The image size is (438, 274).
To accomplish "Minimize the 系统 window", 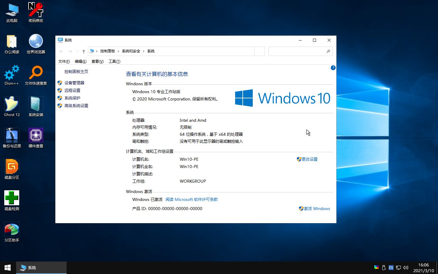I will (x=300, y=40).
